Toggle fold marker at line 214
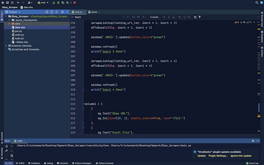 click(83, 109)
